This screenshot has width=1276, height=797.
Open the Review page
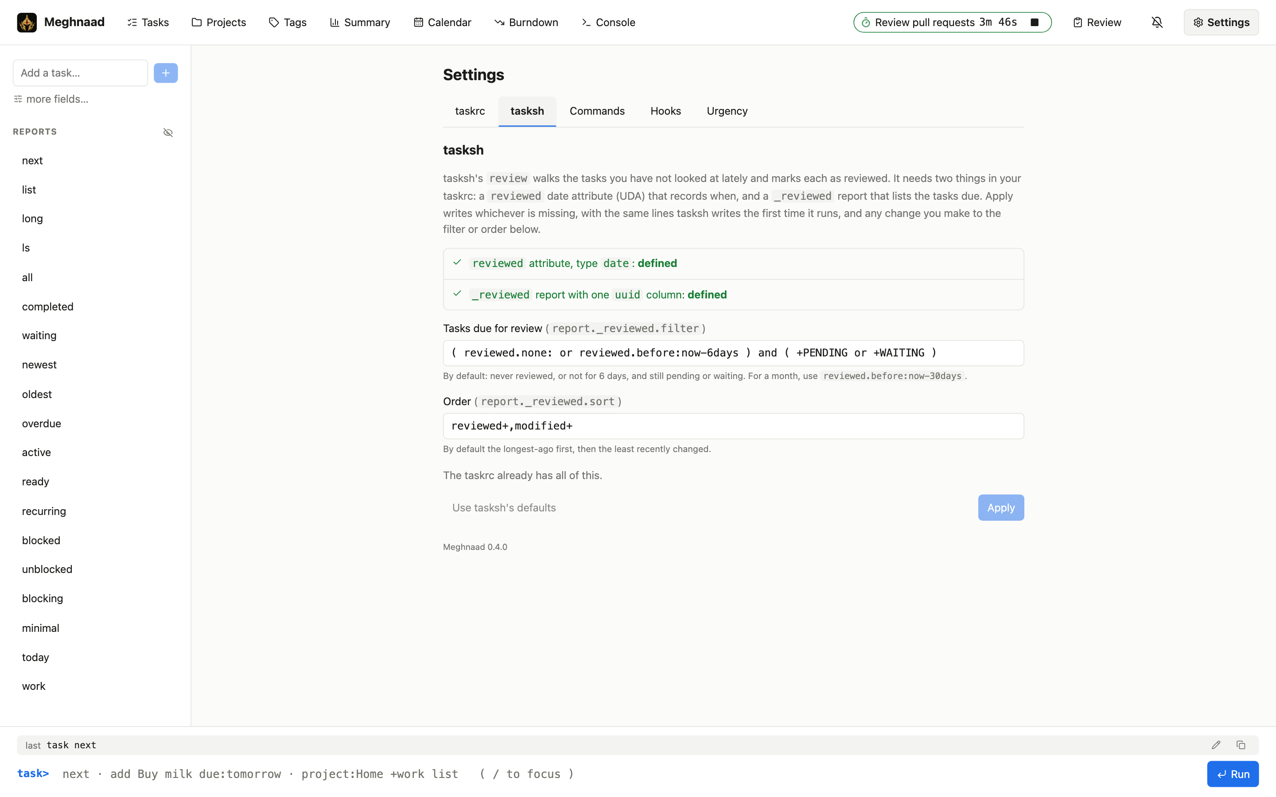click(1097, 22)
